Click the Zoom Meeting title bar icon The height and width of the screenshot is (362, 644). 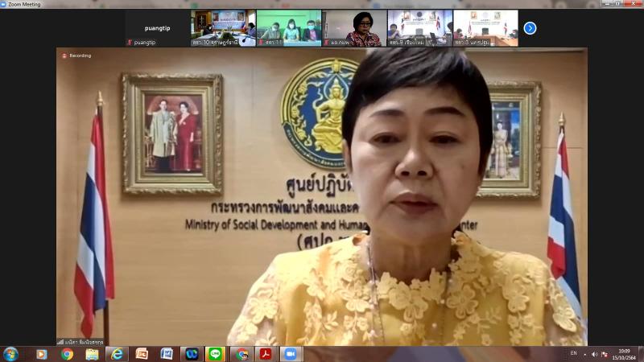coord(3,4)
